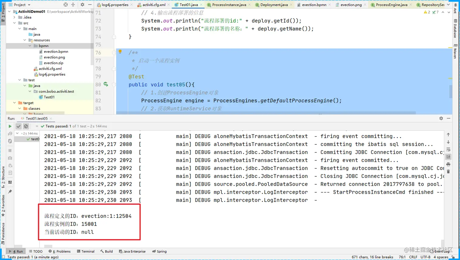
Task: Hide the Run tool window
Action: tap(448, 118)
